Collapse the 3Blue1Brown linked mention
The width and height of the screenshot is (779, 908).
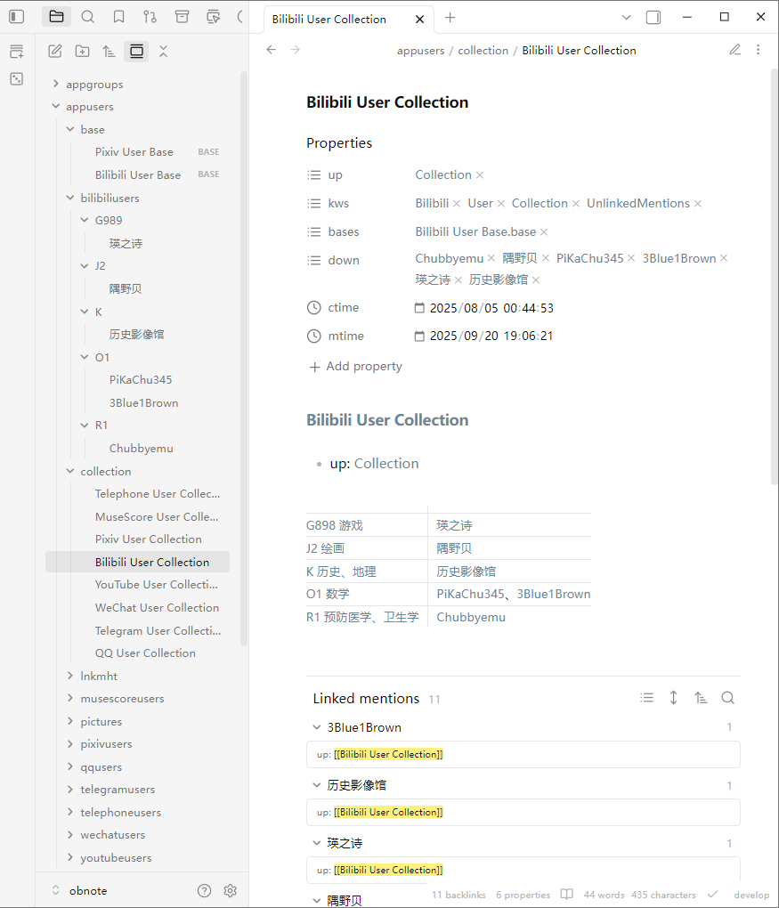[316, 727]
